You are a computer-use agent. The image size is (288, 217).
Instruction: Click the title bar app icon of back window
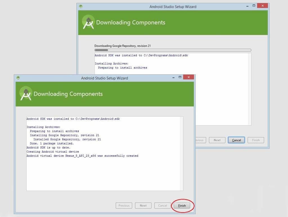81,6
